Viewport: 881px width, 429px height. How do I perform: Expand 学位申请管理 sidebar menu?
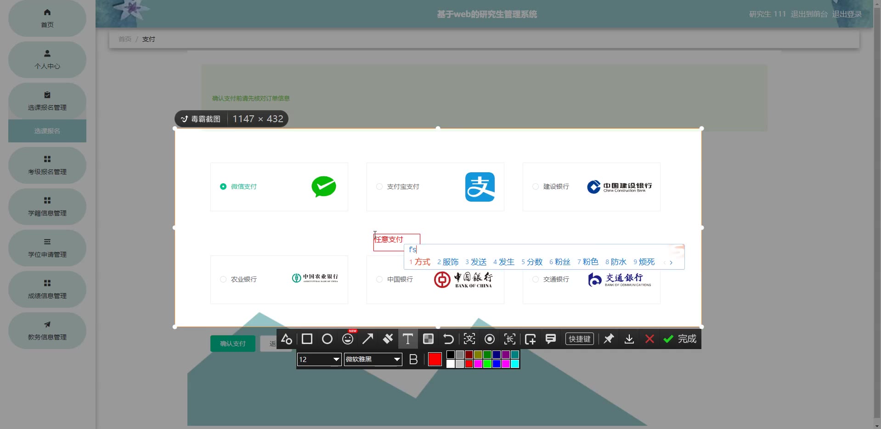[47, 248]
